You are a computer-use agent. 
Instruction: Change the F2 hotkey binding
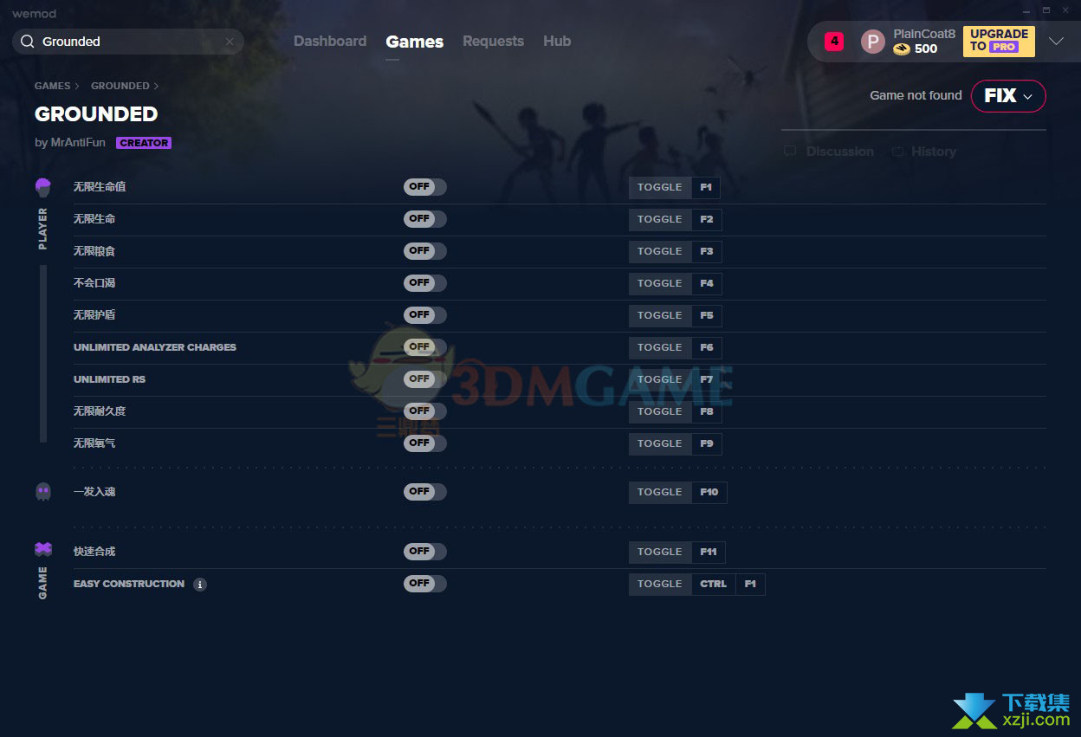coord(707,219)
